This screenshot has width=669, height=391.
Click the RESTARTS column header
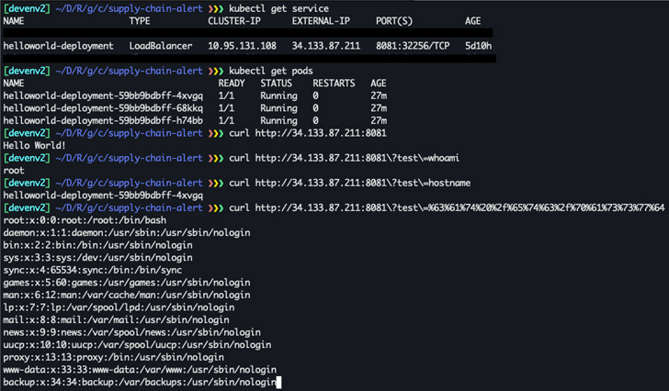click(x=334, y=83)
